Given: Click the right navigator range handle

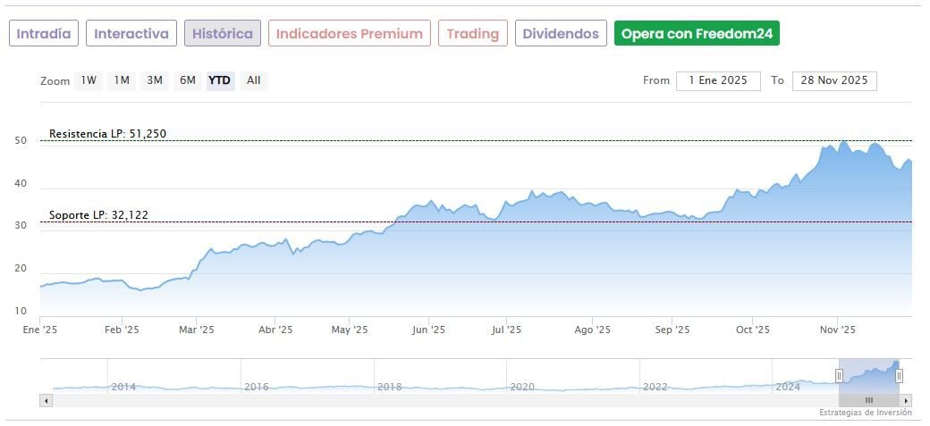Looking at the screenshot, I should pyautogui.click(x=899, y=376).
